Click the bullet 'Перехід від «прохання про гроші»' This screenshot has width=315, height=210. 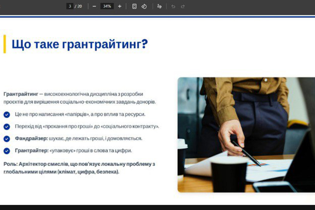[x=87, y=126]
